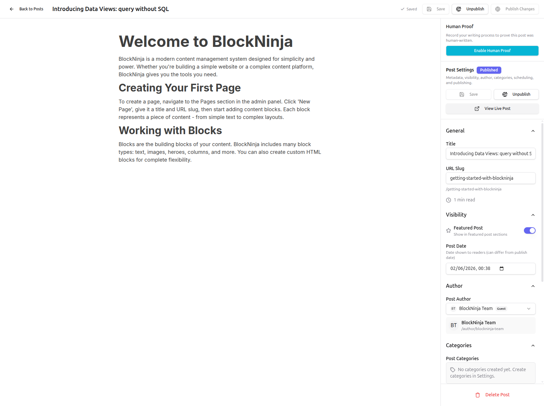Click the clock icon beside 1 min read
544x406 pixels.
click(x=449, y=200)
